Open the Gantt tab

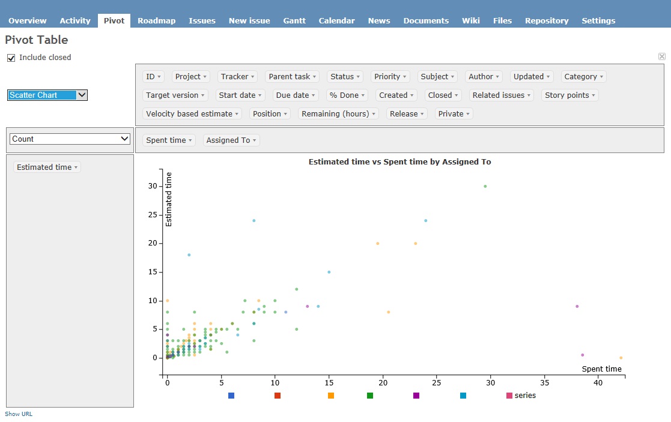[294, 20]
